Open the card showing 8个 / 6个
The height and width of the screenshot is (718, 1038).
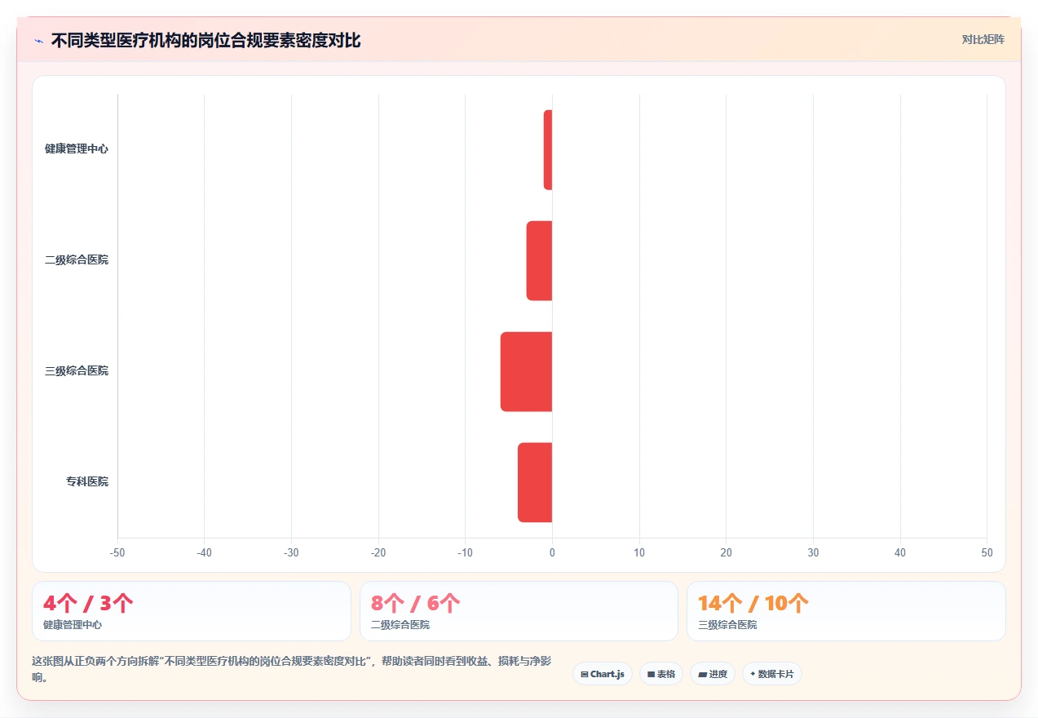coord(519,611)
